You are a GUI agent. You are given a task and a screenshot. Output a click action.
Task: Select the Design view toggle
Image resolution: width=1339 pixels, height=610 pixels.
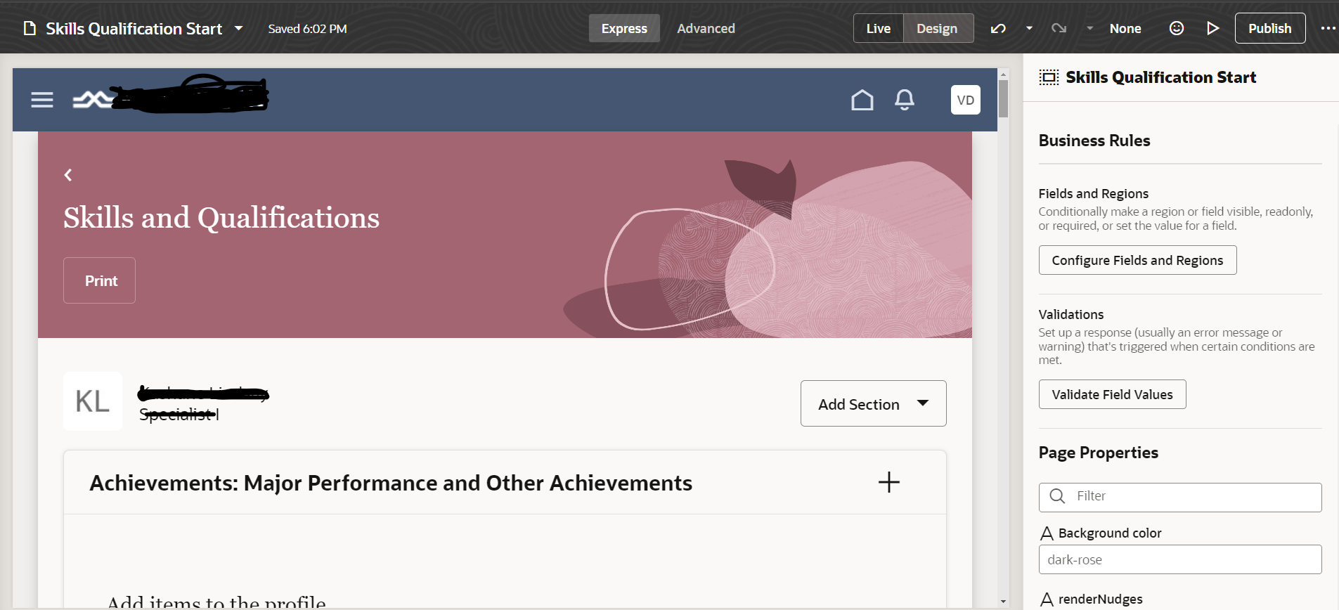pos(937,28)
